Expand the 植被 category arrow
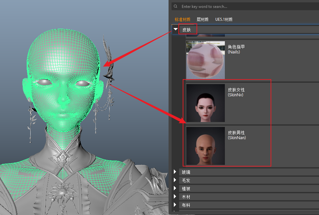Viewport: 319px width, 215px height. click(x=175, y=188)
